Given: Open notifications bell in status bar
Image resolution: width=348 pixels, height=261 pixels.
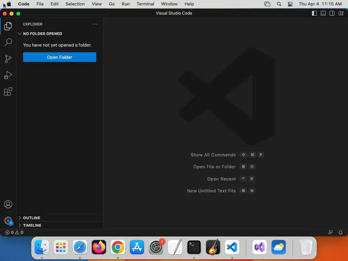Looking at the screenshot, I should pos(341,232).
